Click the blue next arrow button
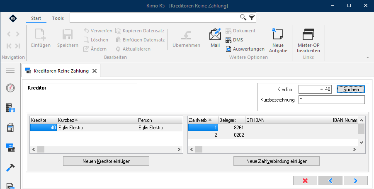This screenshot has width=374, height=189. point(356,181)
